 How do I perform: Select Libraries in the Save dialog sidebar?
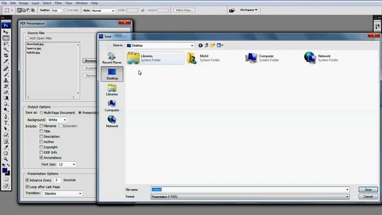click(112, 90)
